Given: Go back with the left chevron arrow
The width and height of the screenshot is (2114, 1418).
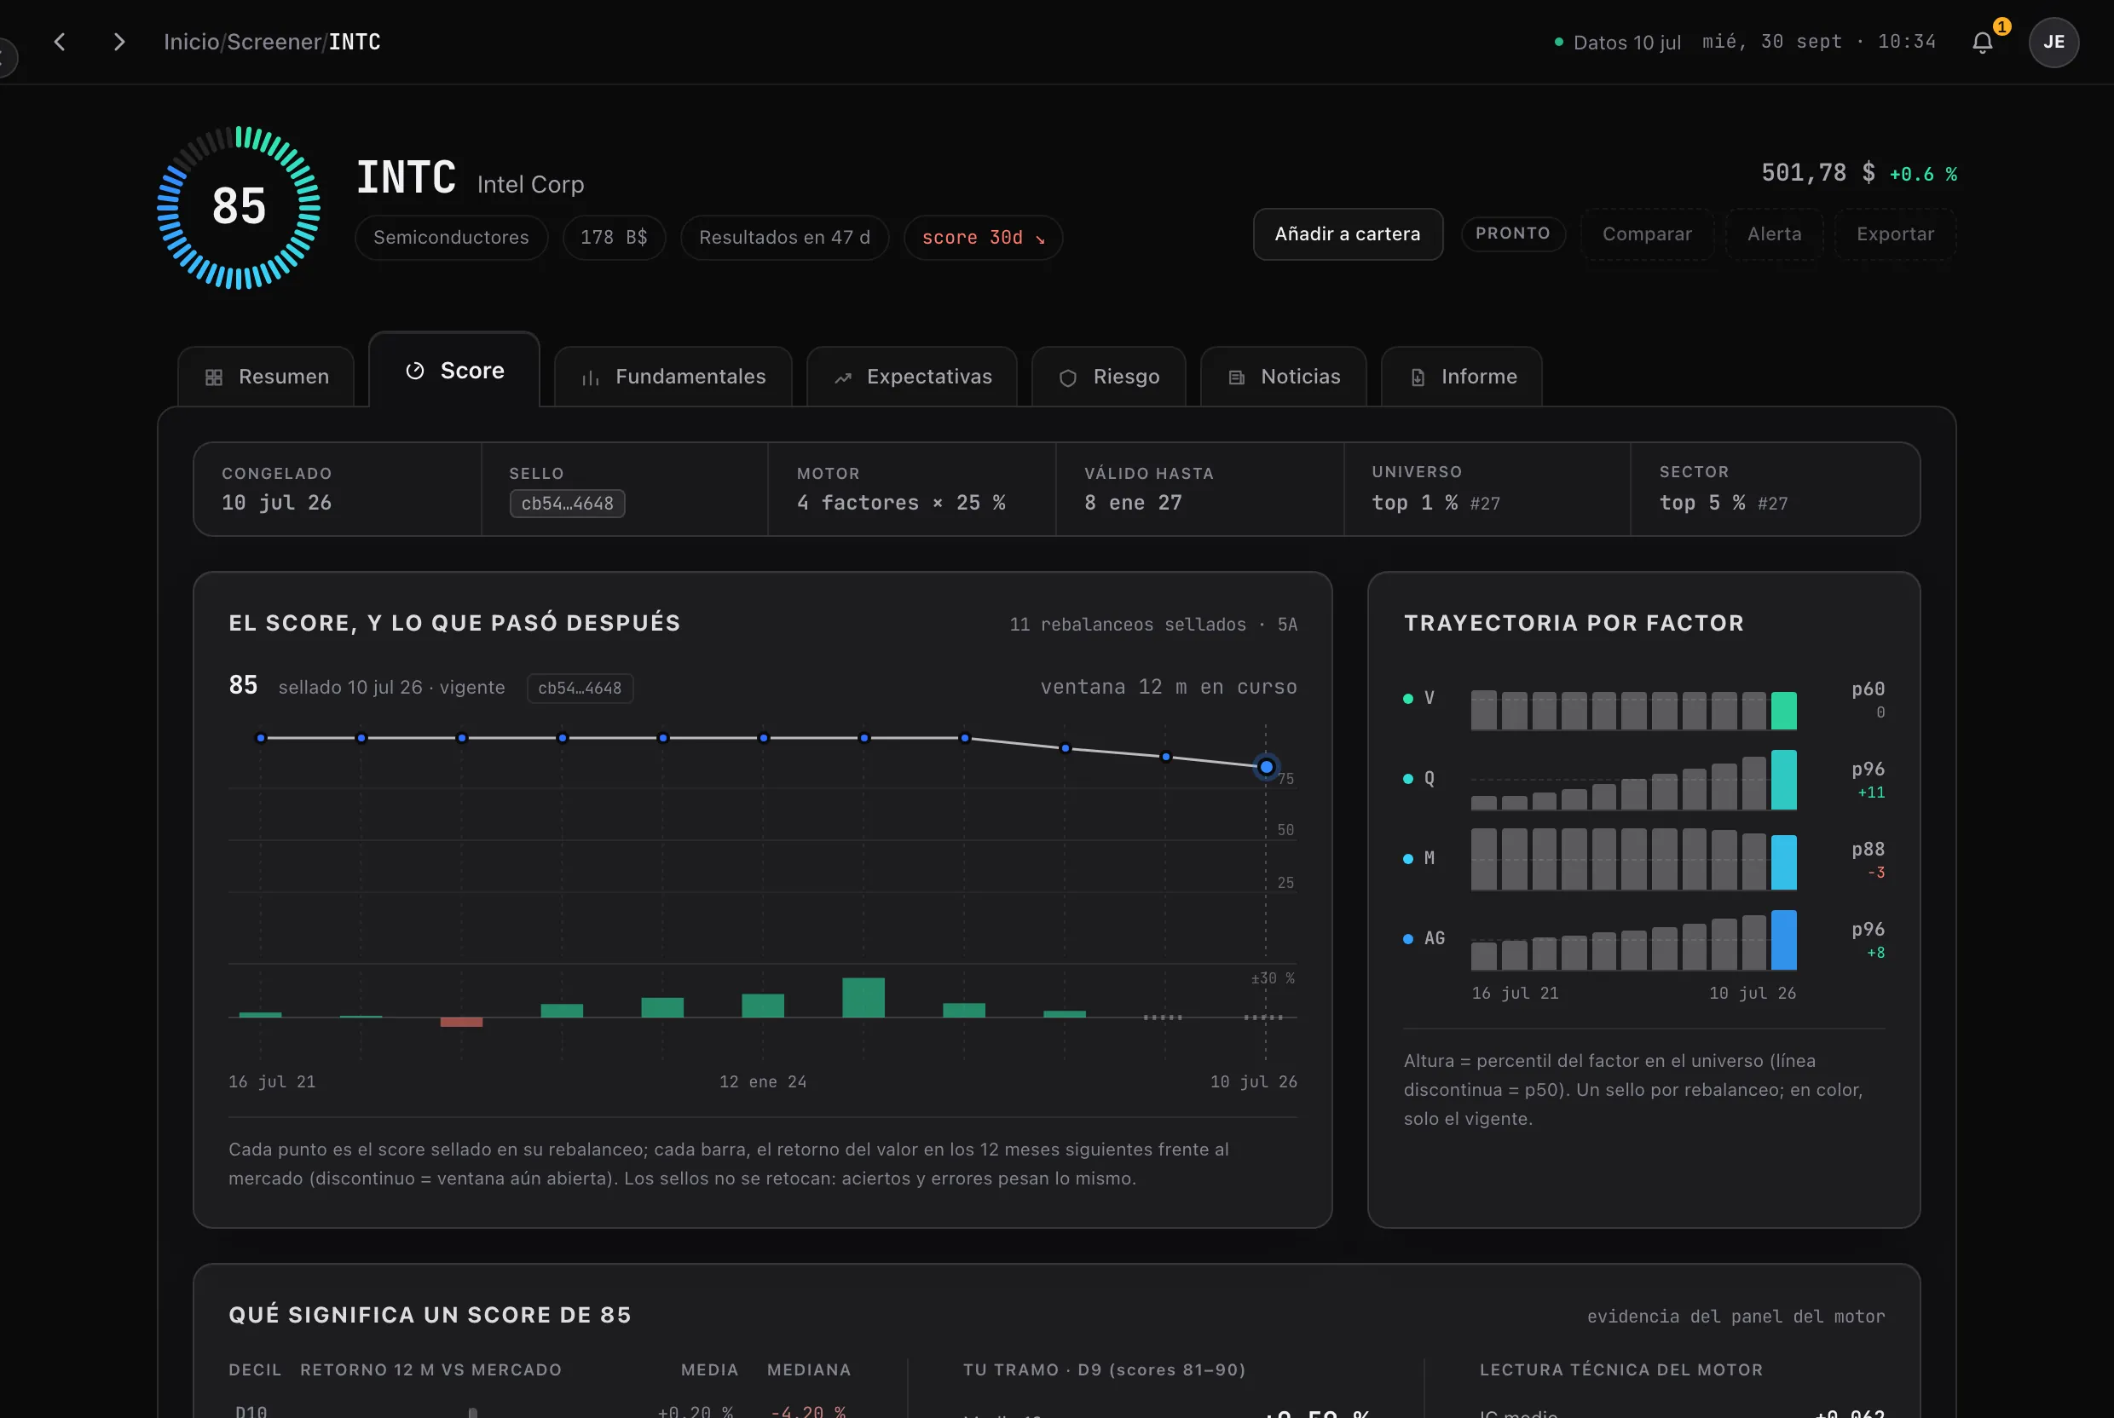Looking at the screenshot, I should tap(60, 42).
